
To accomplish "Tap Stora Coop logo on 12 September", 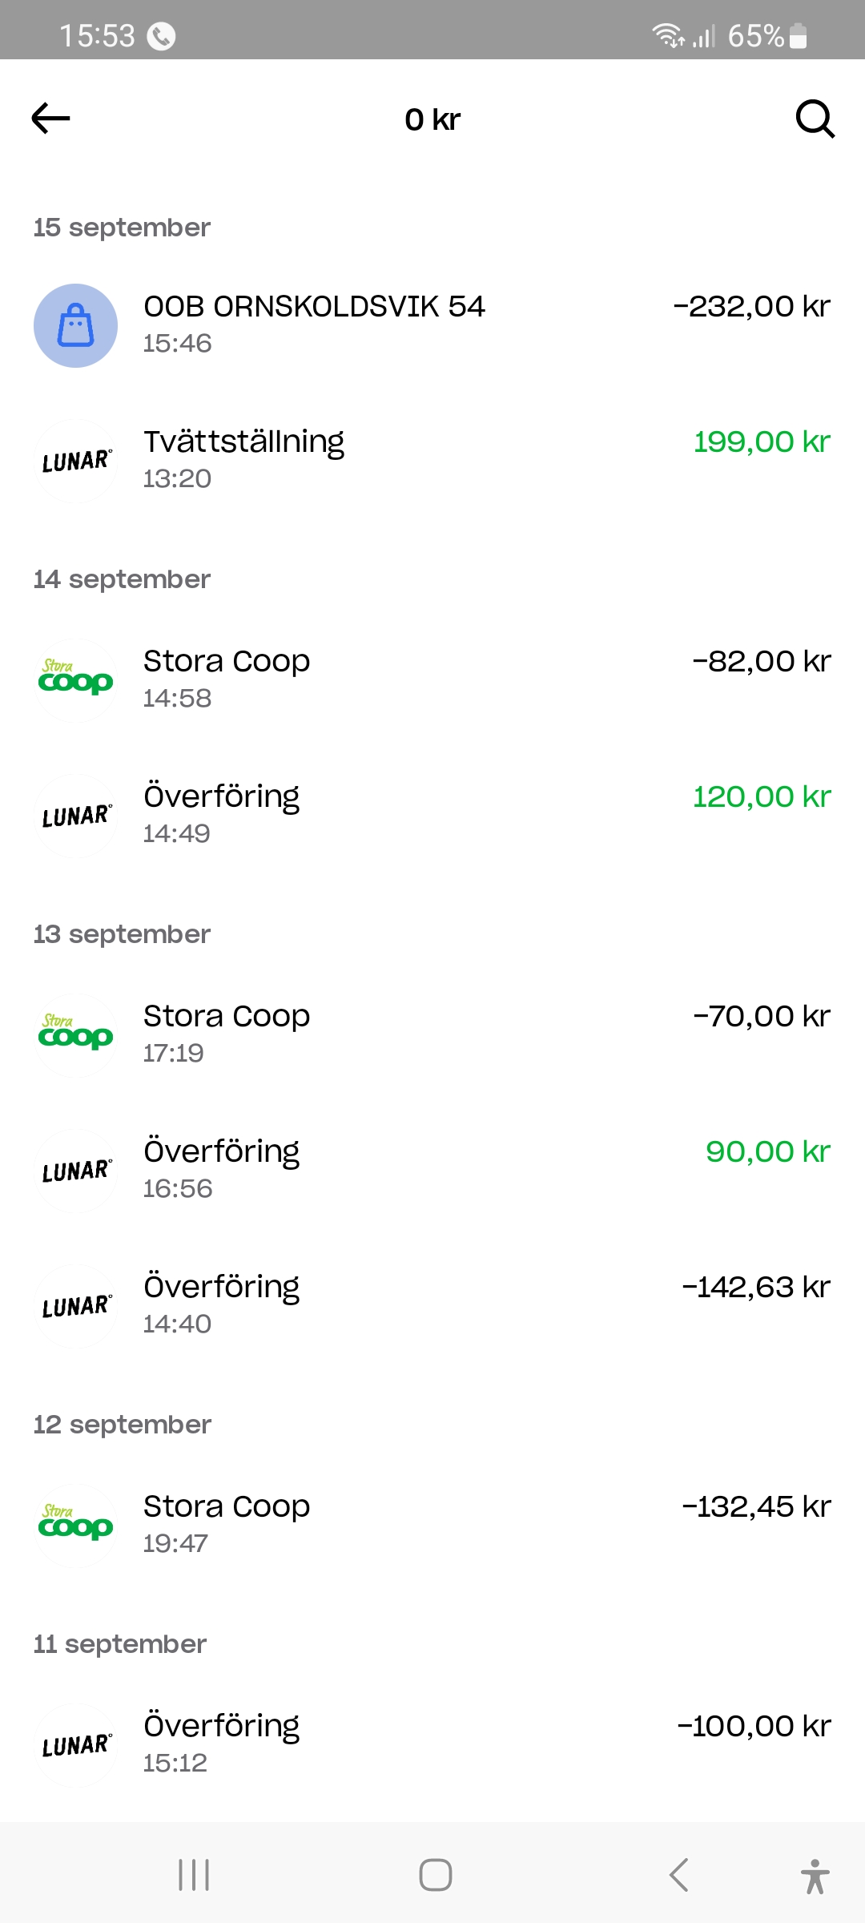I will (76, 1526).
